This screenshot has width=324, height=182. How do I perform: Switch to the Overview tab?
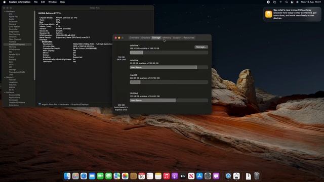pyautogui.click(x=134, y=38)
